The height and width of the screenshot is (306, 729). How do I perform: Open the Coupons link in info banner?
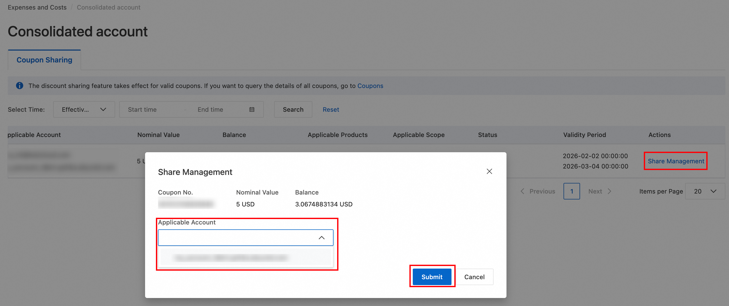tap(370, 86)
